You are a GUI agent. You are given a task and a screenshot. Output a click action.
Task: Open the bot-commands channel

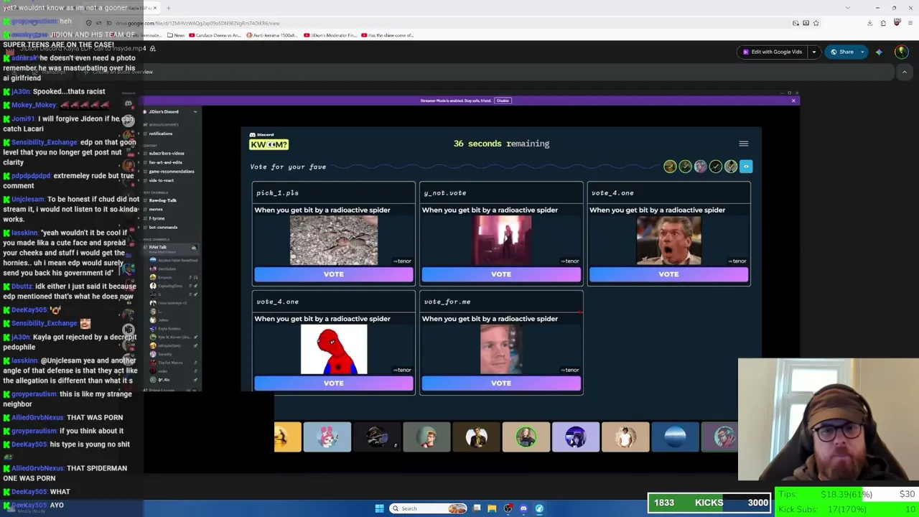click(162, 228)
